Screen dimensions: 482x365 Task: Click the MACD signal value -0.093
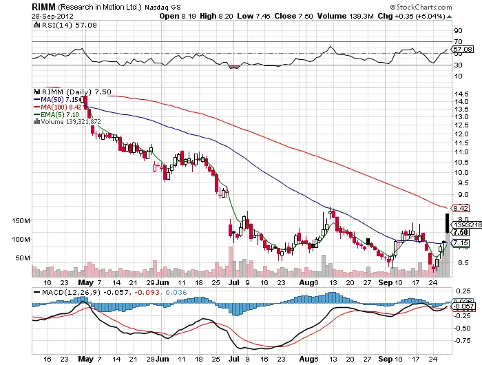[x=147, y=292]
